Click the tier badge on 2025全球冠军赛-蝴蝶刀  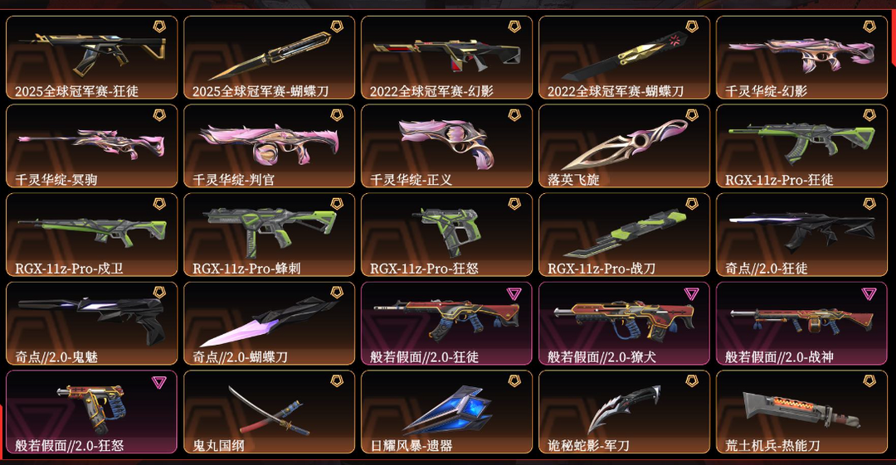click(x=337, y=27)
